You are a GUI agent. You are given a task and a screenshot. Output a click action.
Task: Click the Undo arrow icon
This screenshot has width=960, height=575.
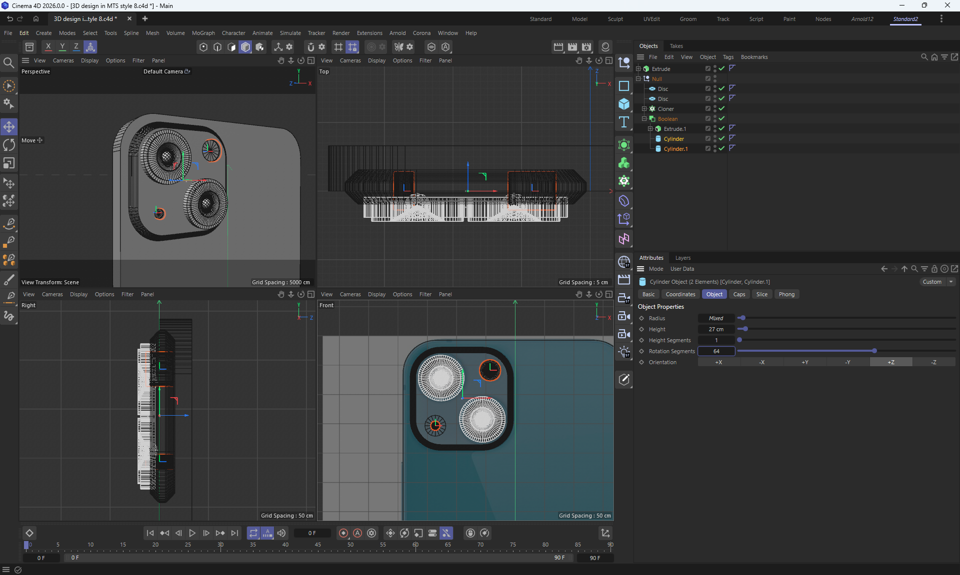click(9, 19)
